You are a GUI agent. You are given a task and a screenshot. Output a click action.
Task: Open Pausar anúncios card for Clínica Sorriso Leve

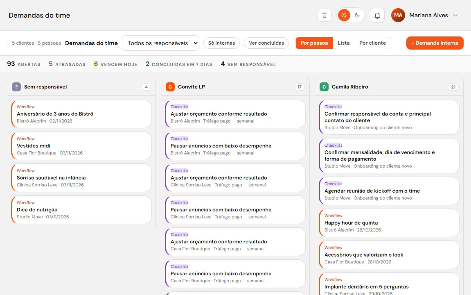pos(235,210)
